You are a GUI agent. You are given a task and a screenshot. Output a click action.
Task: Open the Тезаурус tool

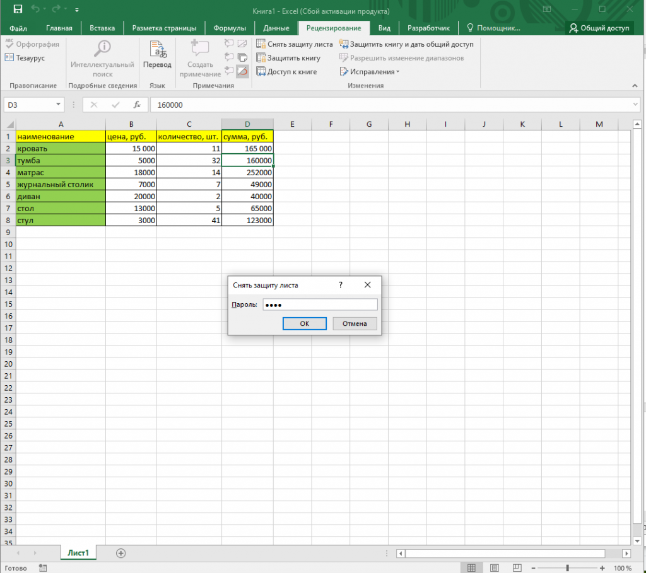point(25,57)
